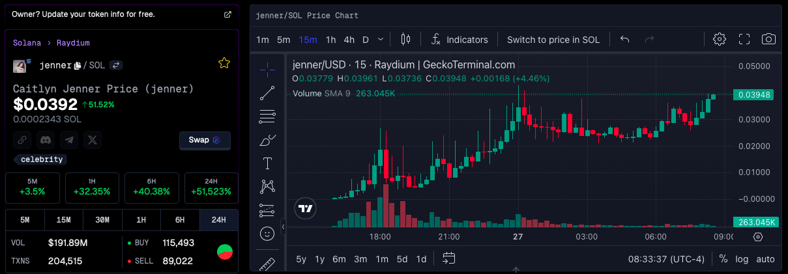The height and width of the screenshot is (274, 788).
Task: Toggle percent scale on price axis
Action: coord(723,259)
